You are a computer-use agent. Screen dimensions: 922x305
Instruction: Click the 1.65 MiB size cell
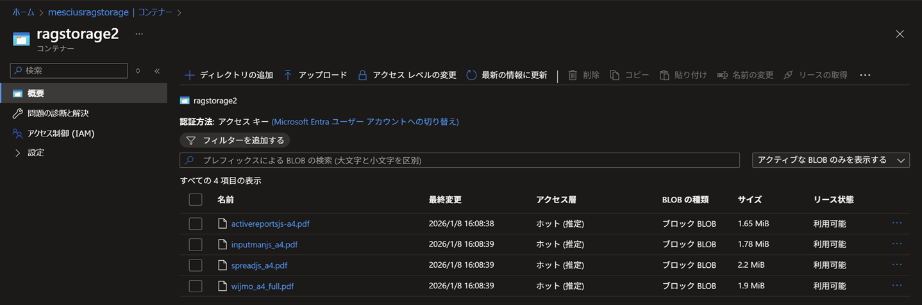coord(753,224)
